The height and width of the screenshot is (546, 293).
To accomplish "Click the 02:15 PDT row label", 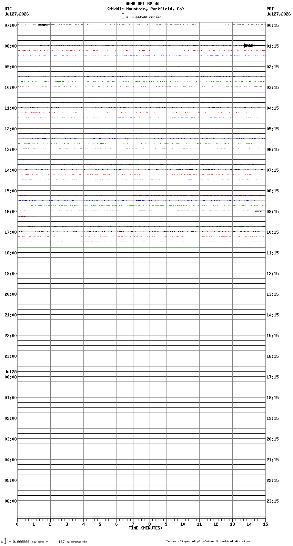I will coord(273,67).
